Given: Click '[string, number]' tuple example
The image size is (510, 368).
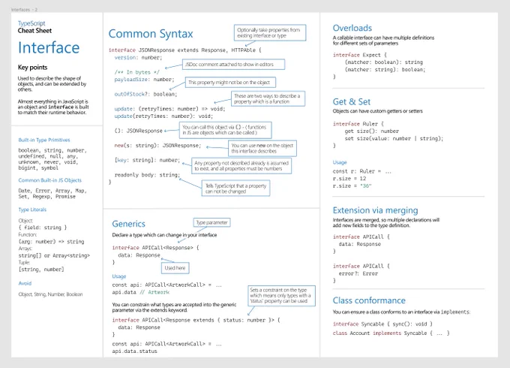Looking at the screenshot, I should pyautogui.click(x=41, y=270).
